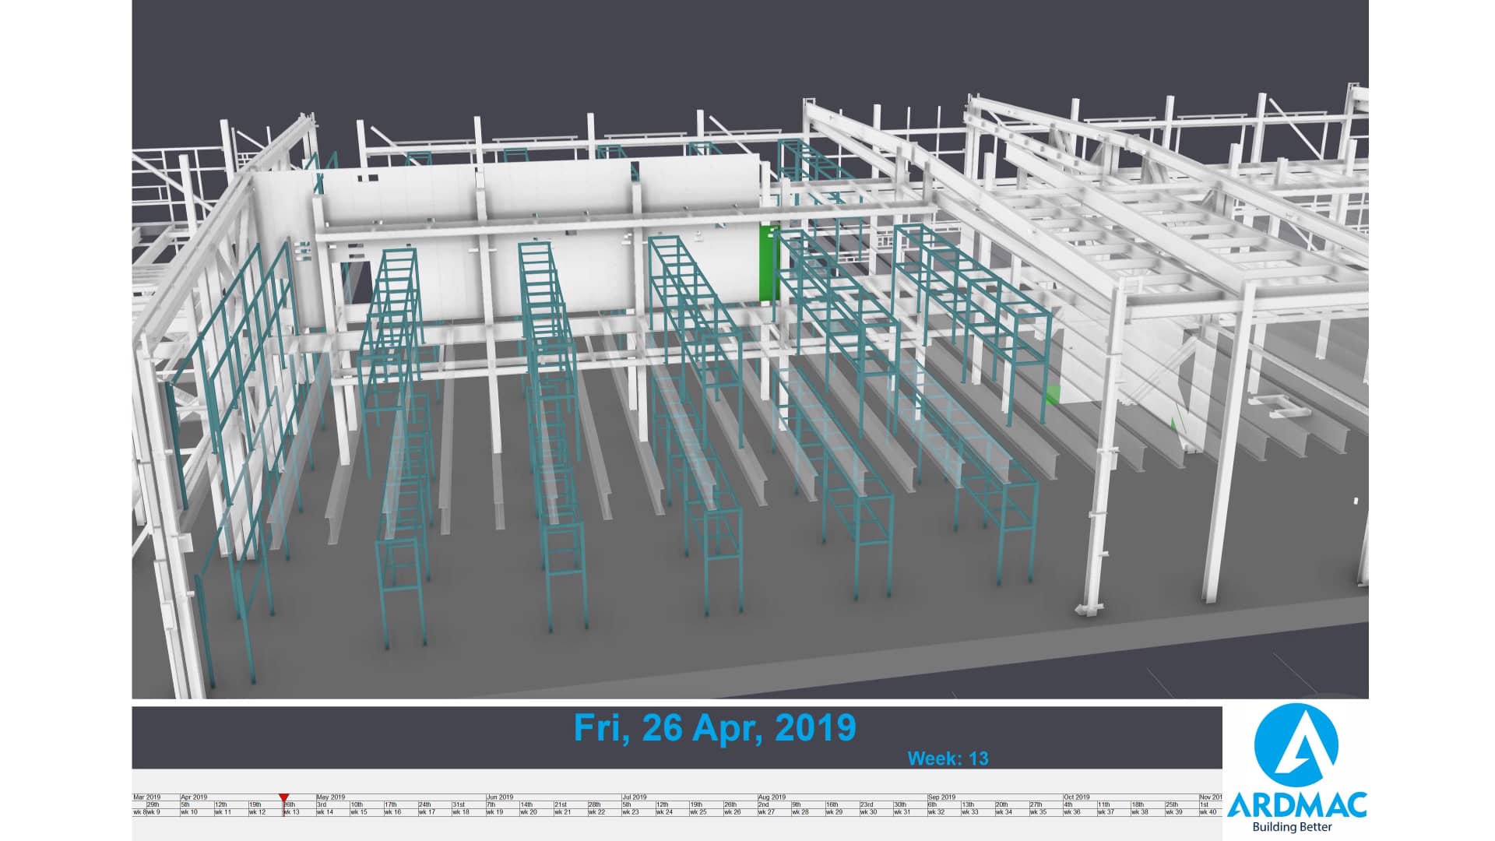
Task: Jump to 'wk 9' on the timeline
Action: (153, 812)
